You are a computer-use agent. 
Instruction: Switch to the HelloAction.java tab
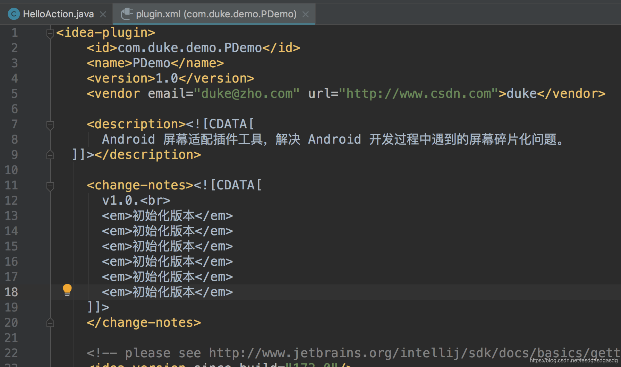[x=58, y=14]
